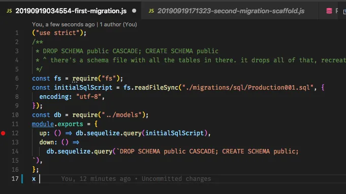Click the DROP SCHEMA comment on line 3

click(x=131, y=51)
